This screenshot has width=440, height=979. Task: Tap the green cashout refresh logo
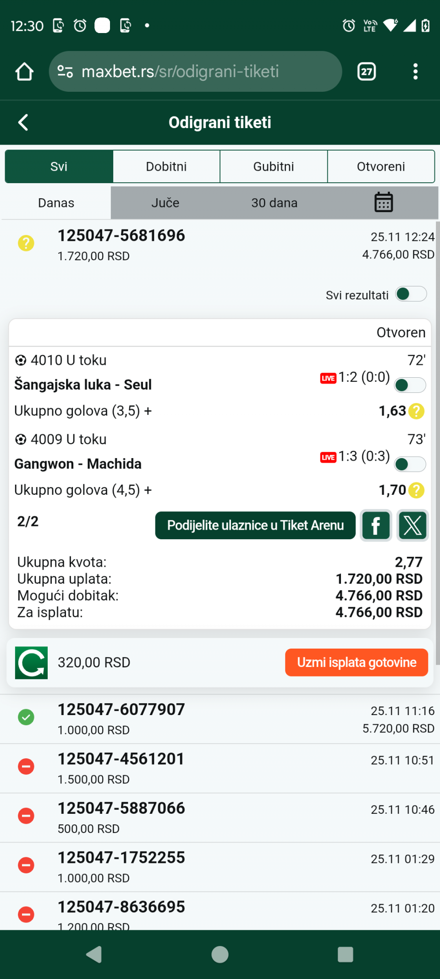click(31, 662)
